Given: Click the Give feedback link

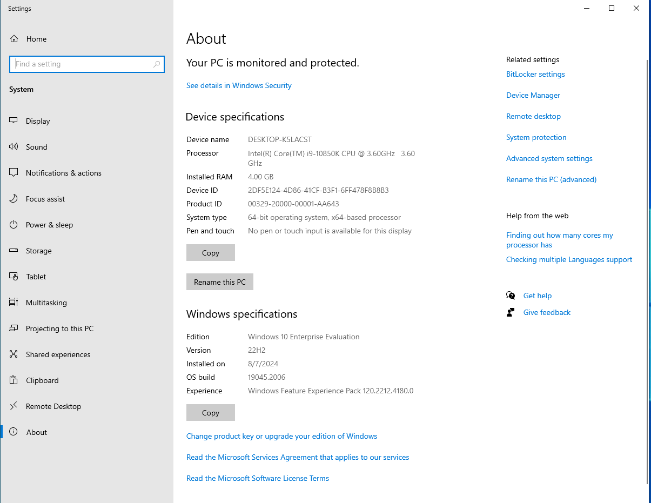Looking at the screenshot, I should tap(547, 312).
